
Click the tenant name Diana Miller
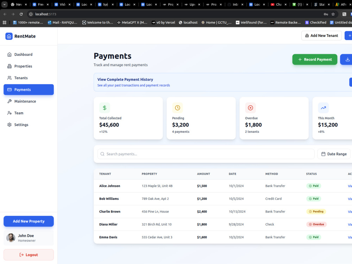click(x=108, y=224)
